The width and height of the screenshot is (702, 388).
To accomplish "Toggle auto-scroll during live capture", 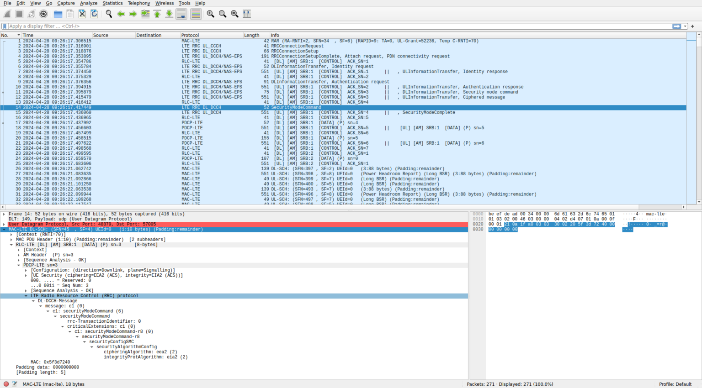I will 181,14.
